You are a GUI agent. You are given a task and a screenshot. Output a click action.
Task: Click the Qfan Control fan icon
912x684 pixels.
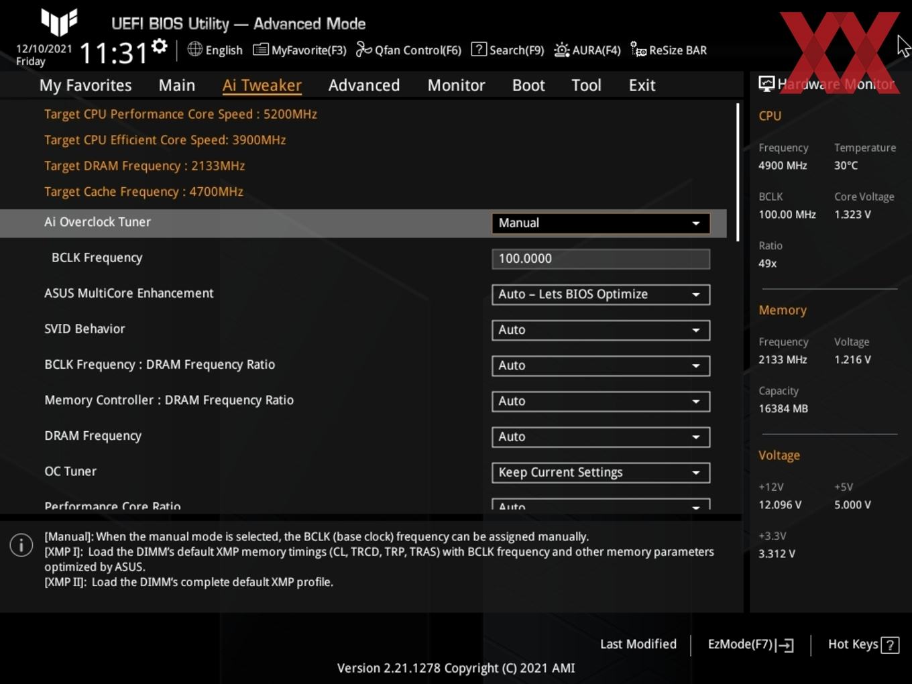(363, 49)
